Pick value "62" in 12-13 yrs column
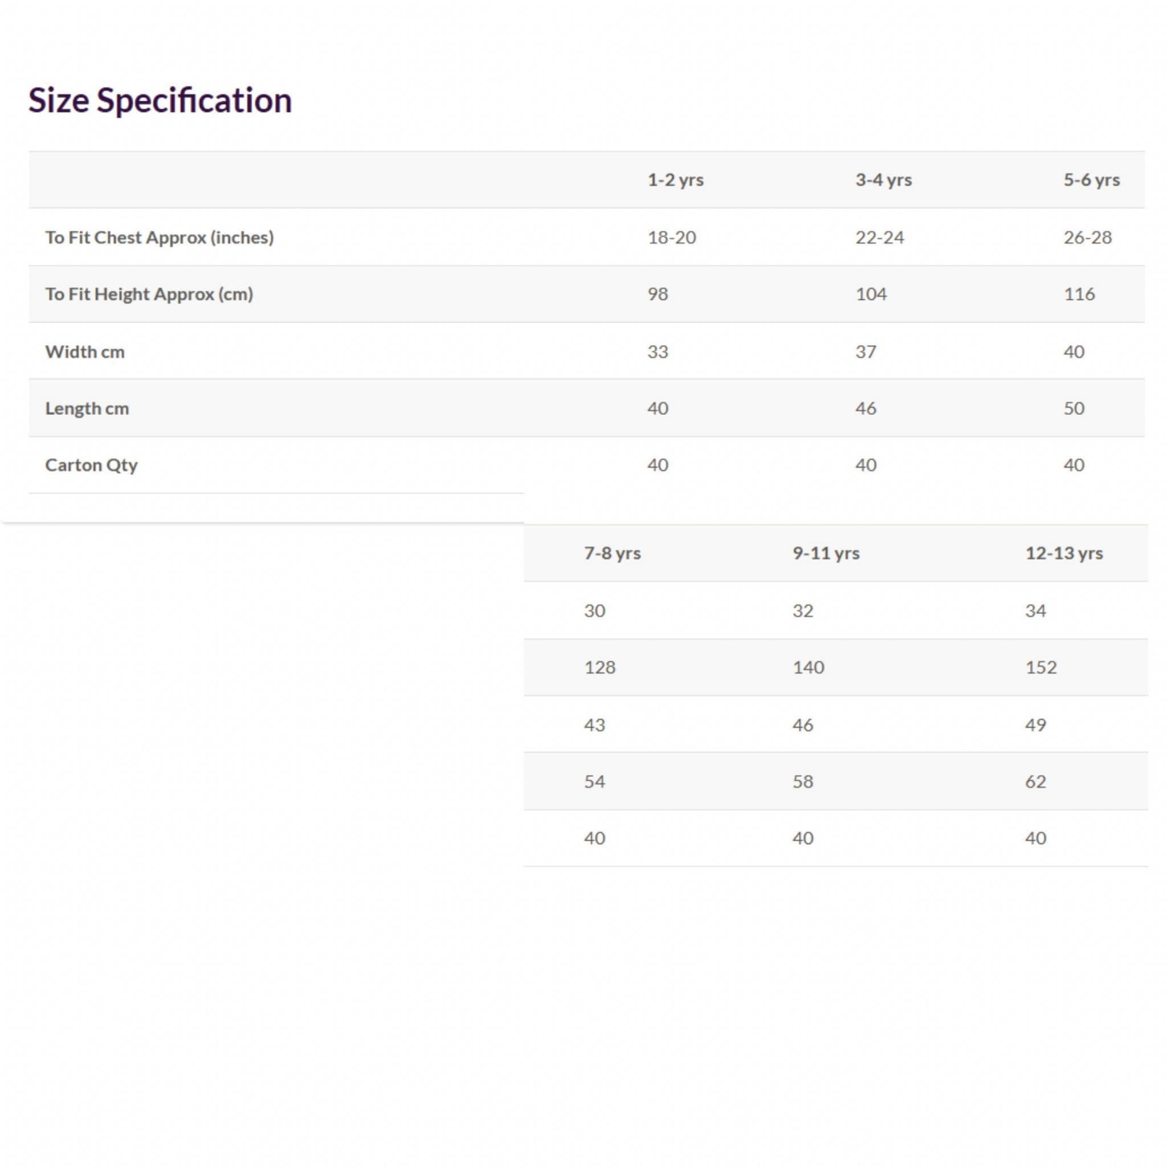The image size is (1167, 1167). tap(1035, 782)
